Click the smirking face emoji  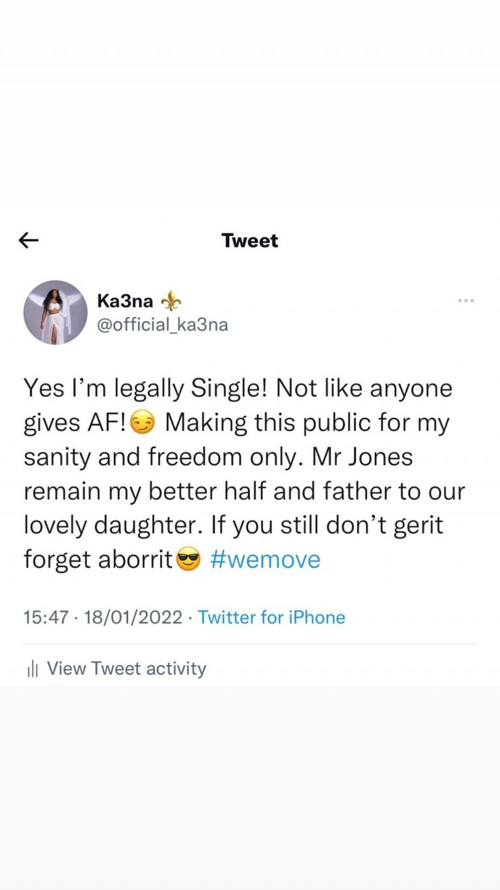coord(143,424)
